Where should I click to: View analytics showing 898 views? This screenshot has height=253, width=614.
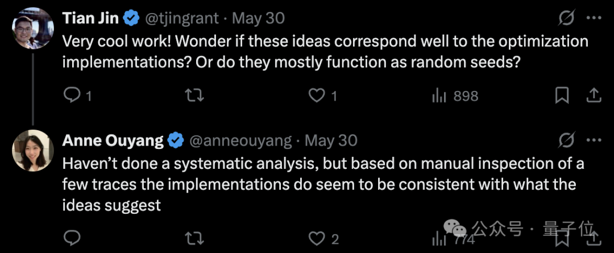[455, 96]
